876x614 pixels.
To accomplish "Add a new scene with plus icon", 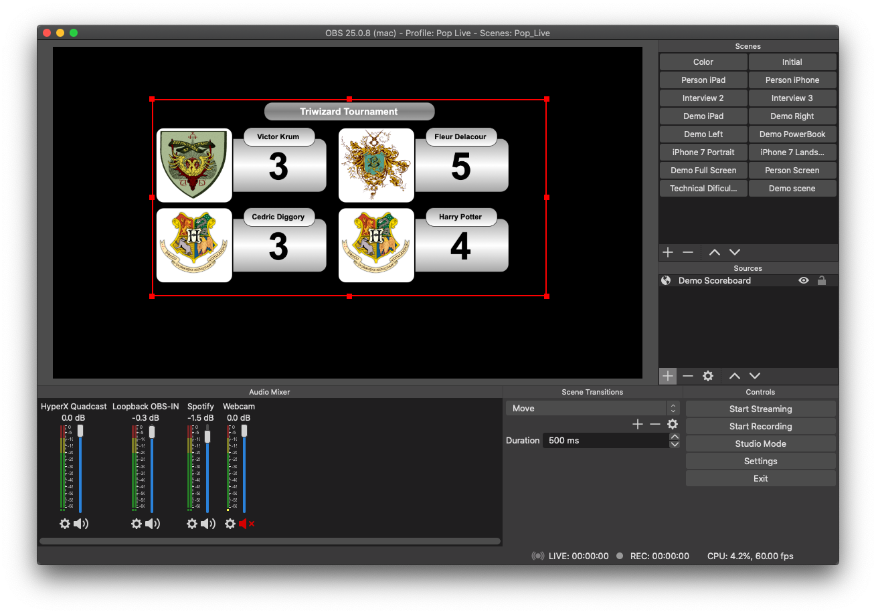I will (x=668, y=252).
